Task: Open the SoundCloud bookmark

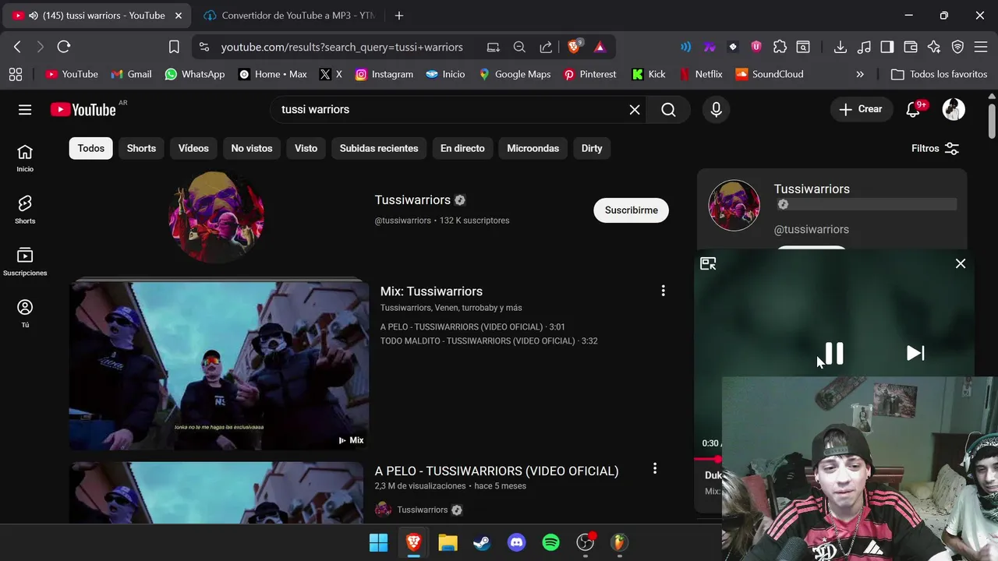Action: point(770,74)
